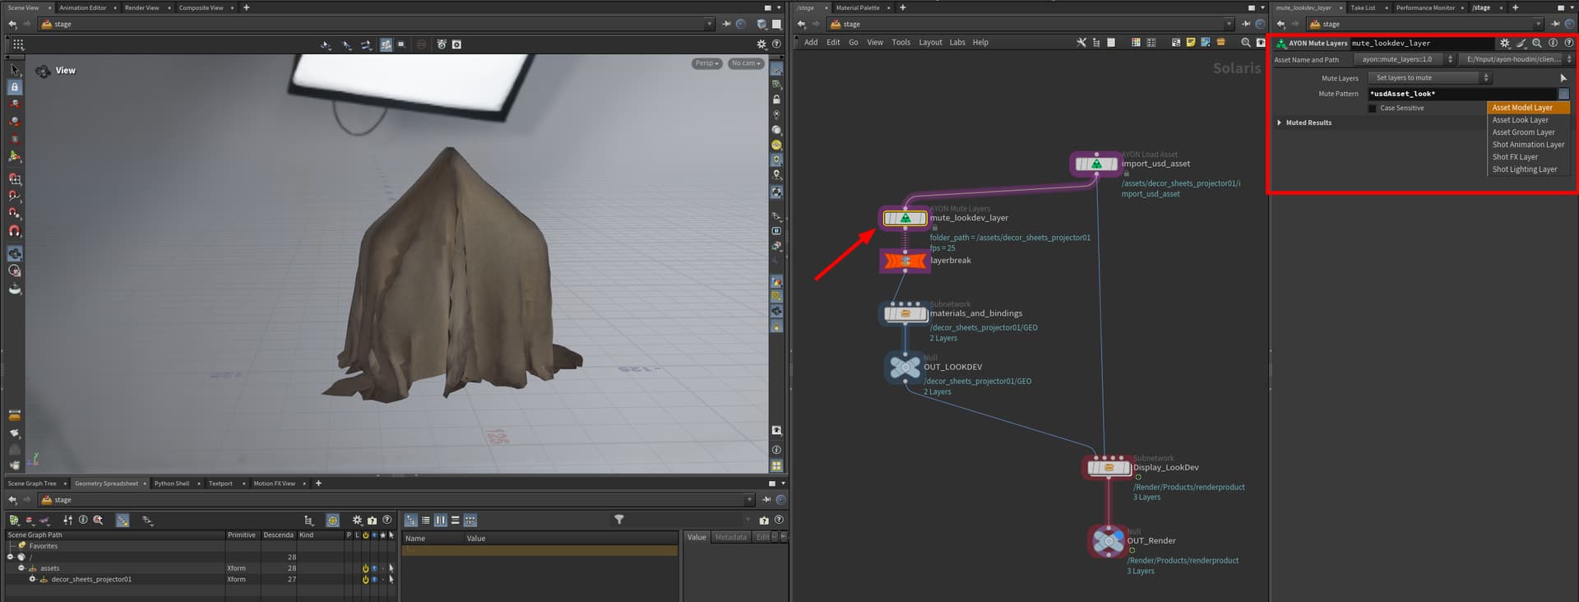Viewport: 1579px width, 602px height.
Task: Open scene graph tree gear settings icon
Action: point(357,520)
